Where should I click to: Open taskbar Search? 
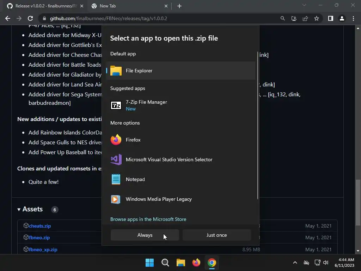(165, 263)
